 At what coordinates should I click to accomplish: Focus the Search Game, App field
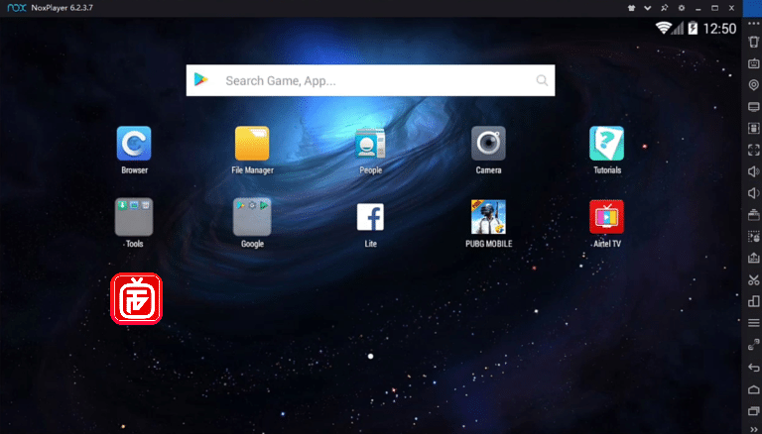tap(370, 80)
